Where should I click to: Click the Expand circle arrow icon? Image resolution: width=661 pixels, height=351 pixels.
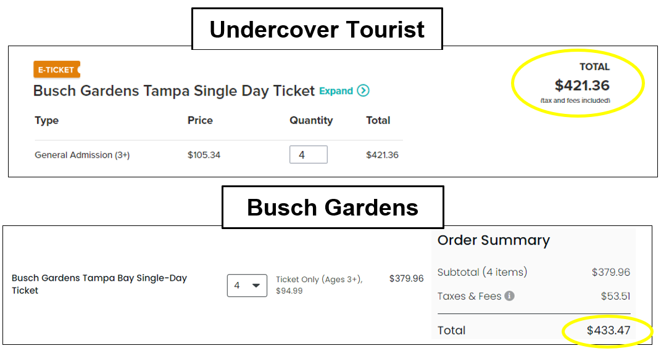point(363,91)
